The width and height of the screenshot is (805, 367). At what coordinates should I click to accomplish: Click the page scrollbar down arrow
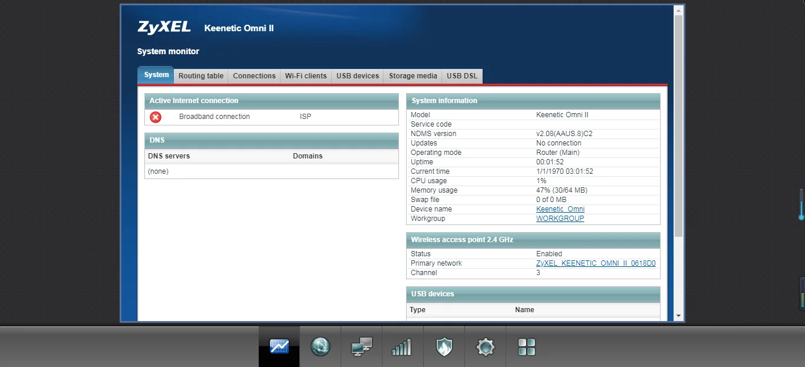pyautogui.click(x=678, y=316)
